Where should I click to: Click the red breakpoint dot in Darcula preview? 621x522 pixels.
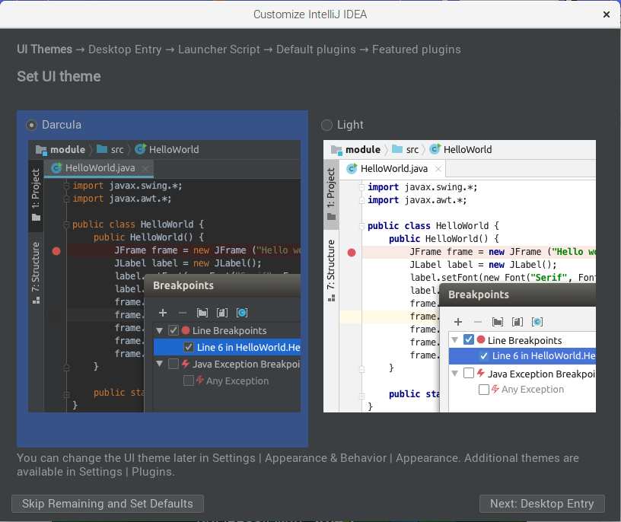(x=56, y=251)
